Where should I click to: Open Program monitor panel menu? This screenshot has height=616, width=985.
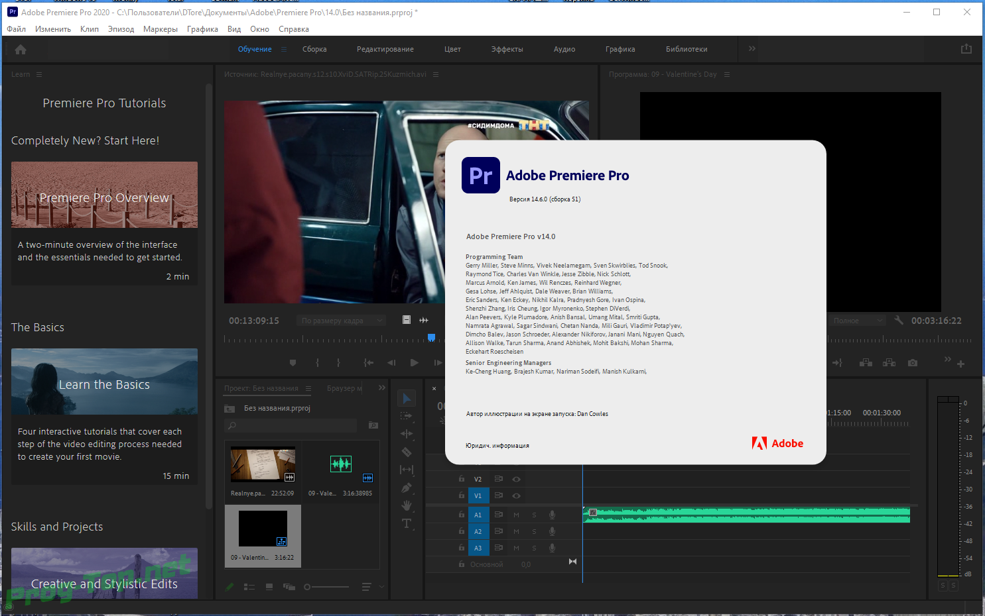tap(727, 74)
